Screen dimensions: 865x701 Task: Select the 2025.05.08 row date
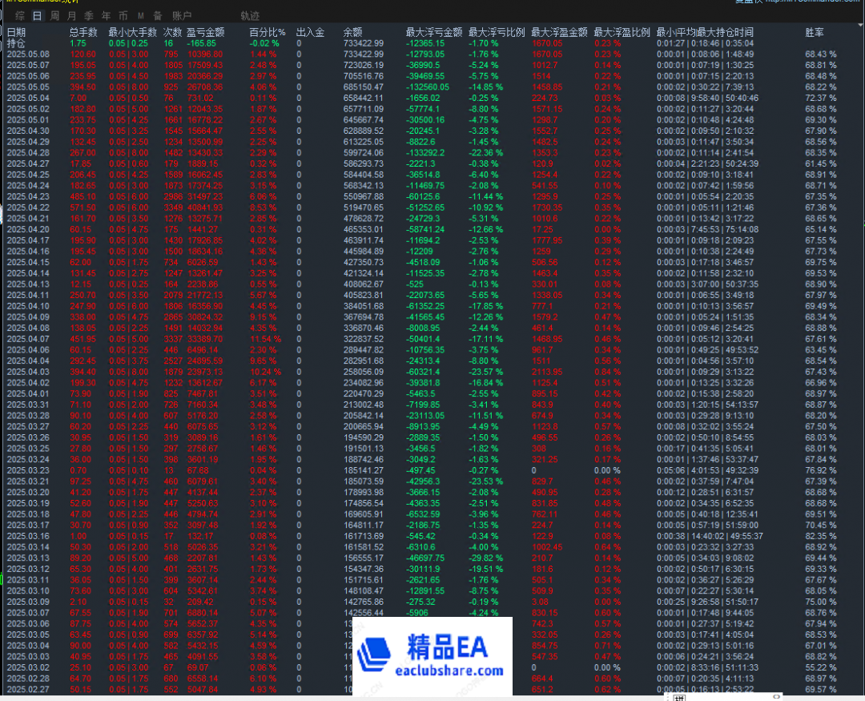pyautogui.click(x=28, y=54)
